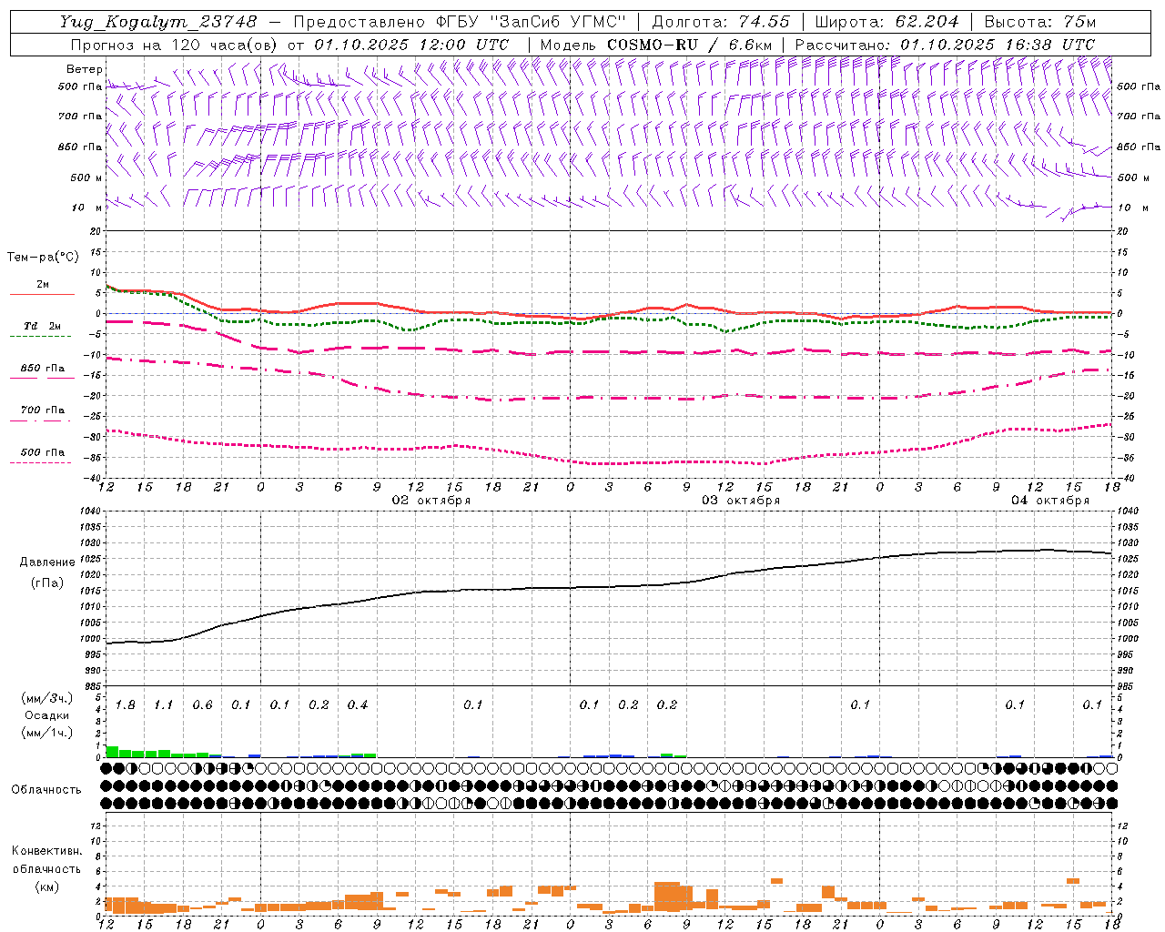Click the 03 октября date label
Viewport: 1165px width, 932px height.
tap(741, 501)
